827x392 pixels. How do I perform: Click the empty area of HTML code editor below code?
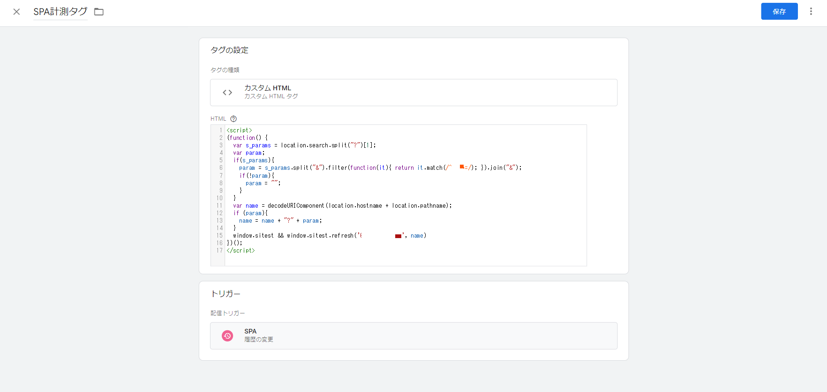[x=406, y=260]
